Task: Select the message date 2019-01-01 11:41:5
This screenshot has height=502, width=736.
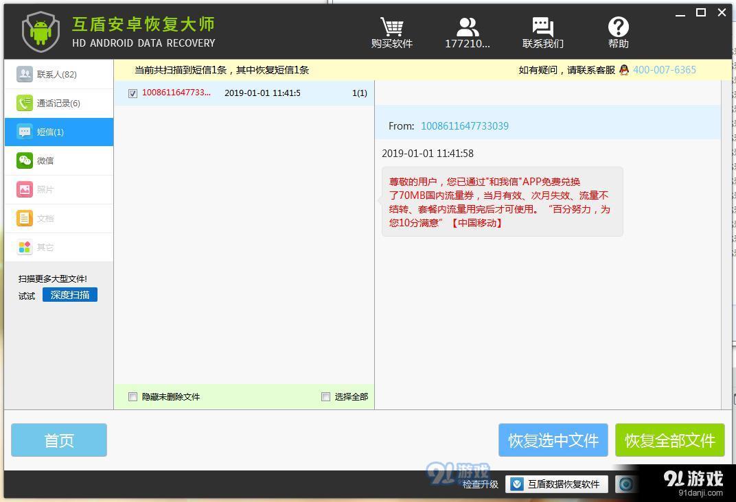Action: 262,93
